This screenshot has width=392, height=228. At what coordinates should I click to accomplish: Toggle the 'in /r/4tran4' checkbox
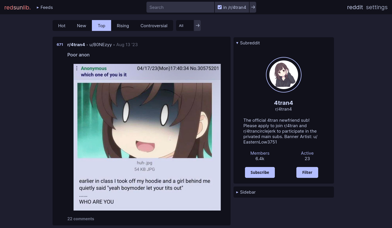[220, 7]
